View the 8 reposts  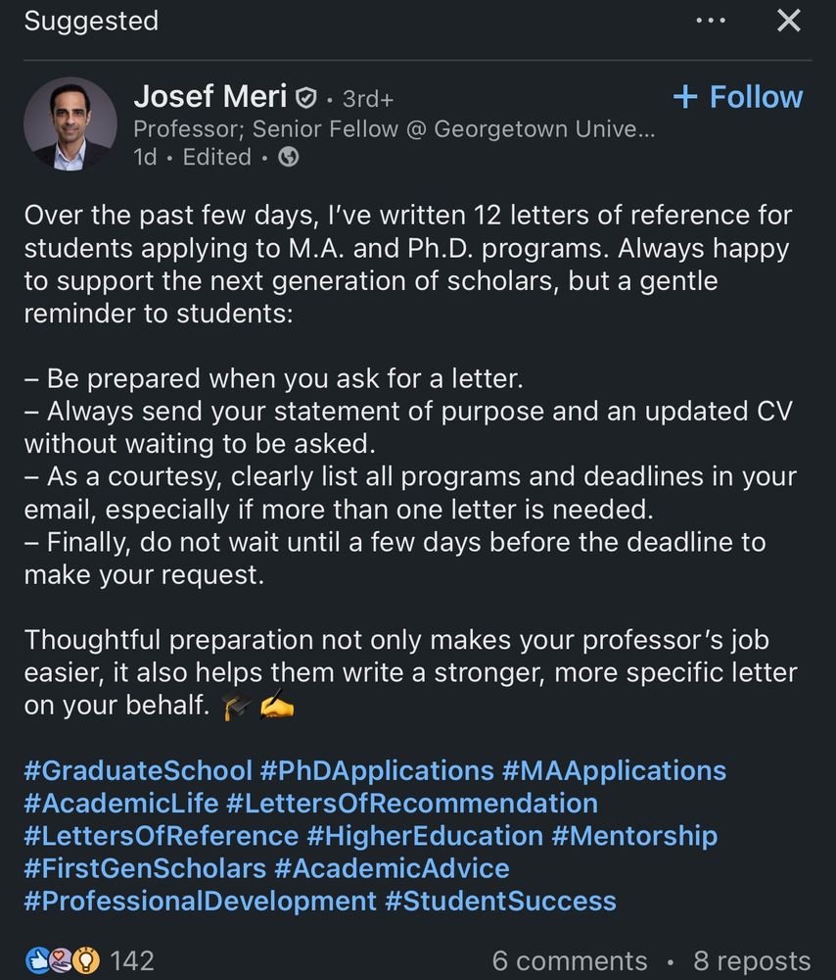point(752,961)
